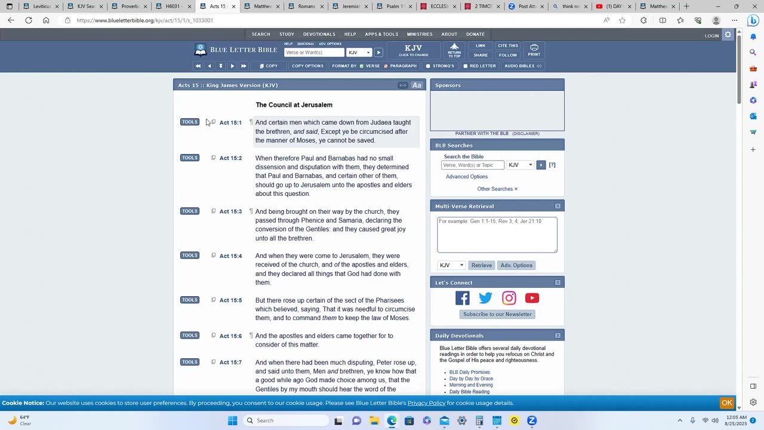Toggle the column width icon beside Aa

click(403, 85)
